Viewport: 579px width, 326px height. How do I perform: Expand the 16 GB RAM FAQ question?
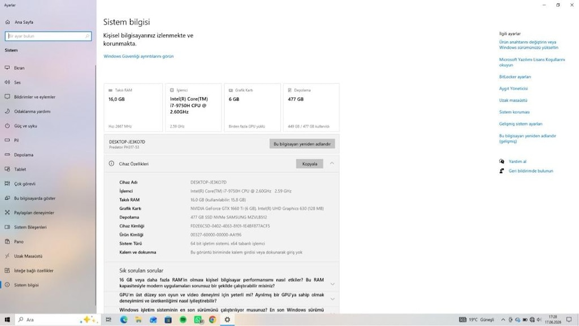(332, 284)
